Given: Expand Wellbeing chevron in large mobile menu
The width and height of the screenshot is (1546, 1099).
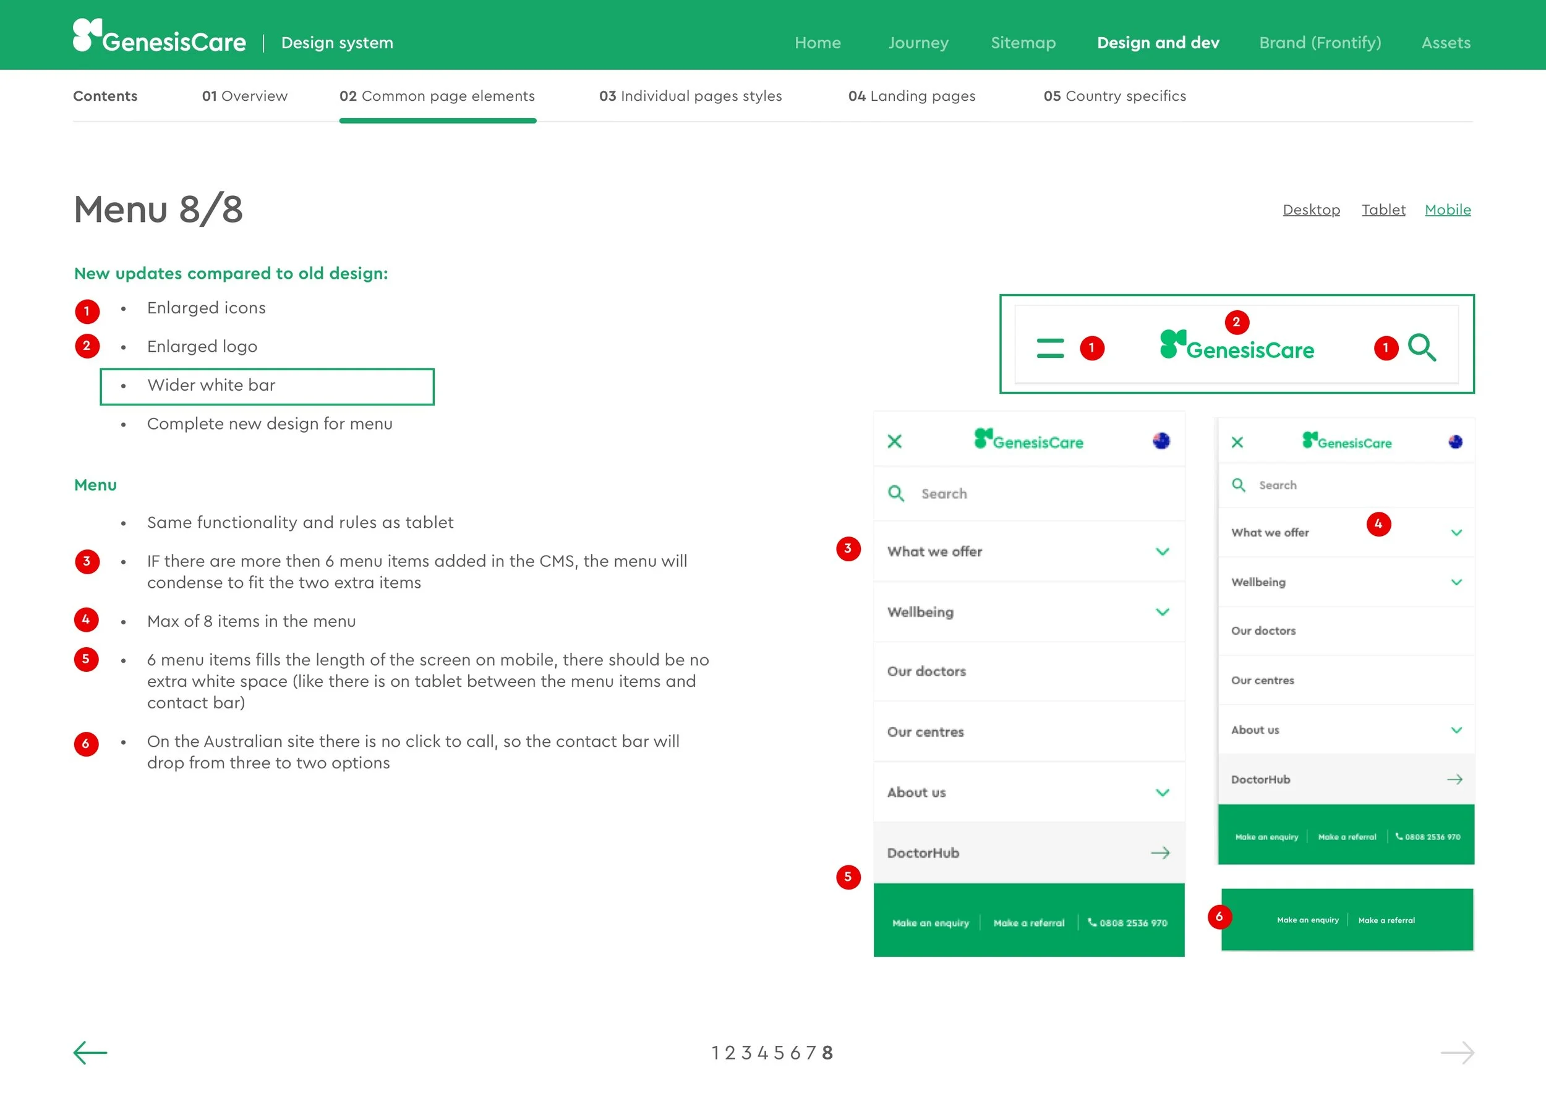Looking at the screenshot, I should click(1162, 612).
